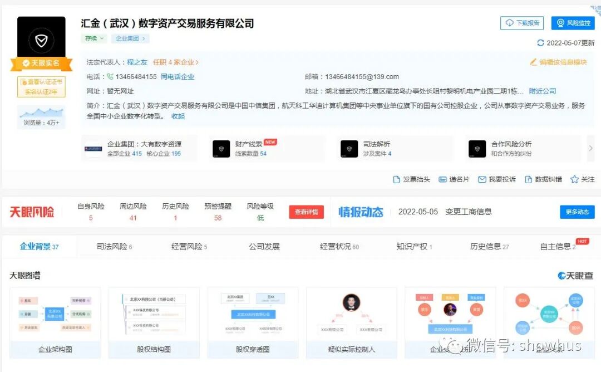
Task: Open the 股权结构图 thumbnail
Action: point(154,323)
